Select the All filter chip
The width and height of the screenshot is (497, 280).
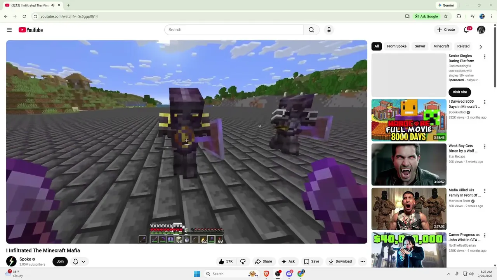pos(377,46)
